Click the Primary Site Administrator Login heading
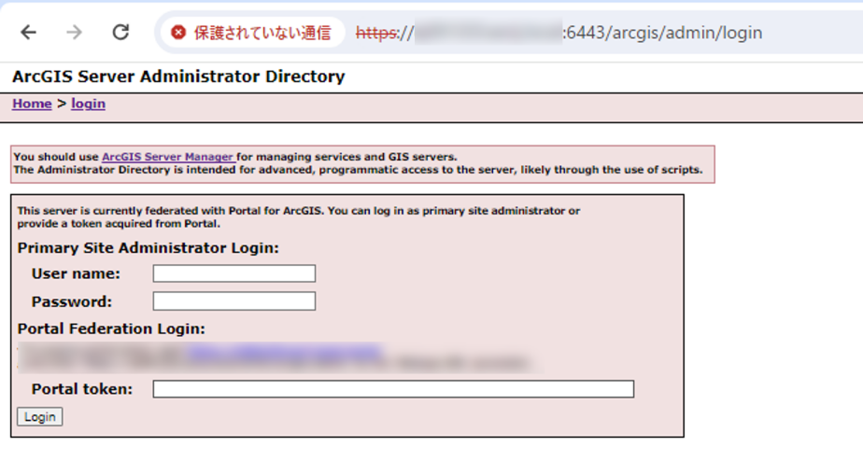 coord(149,248)
